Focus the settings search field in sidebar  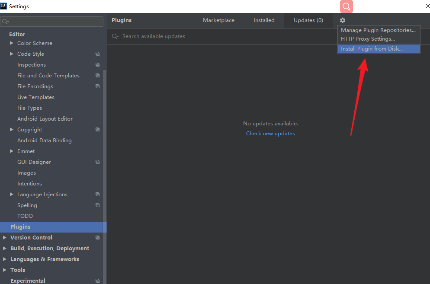click(52, 22)
